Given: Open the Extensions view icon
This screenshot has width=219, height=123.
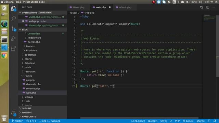Looking at the screenshot, I should [14, 49].
